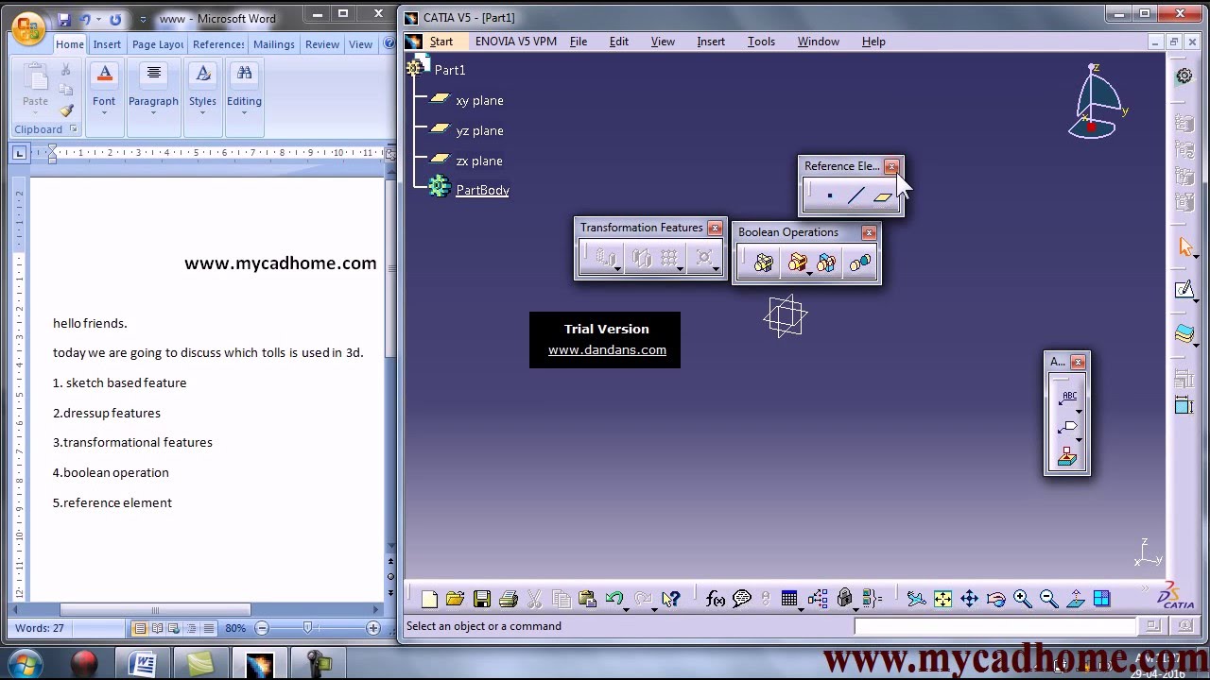Click the lock icon in the knowledge toolbar
This screenshot has width=1210, height=680.
pos(845,599)
